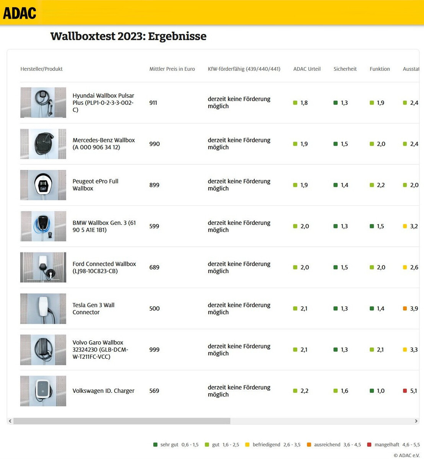Click the BMW price 599
Screen dimensions: 424x459
point(154,226)
